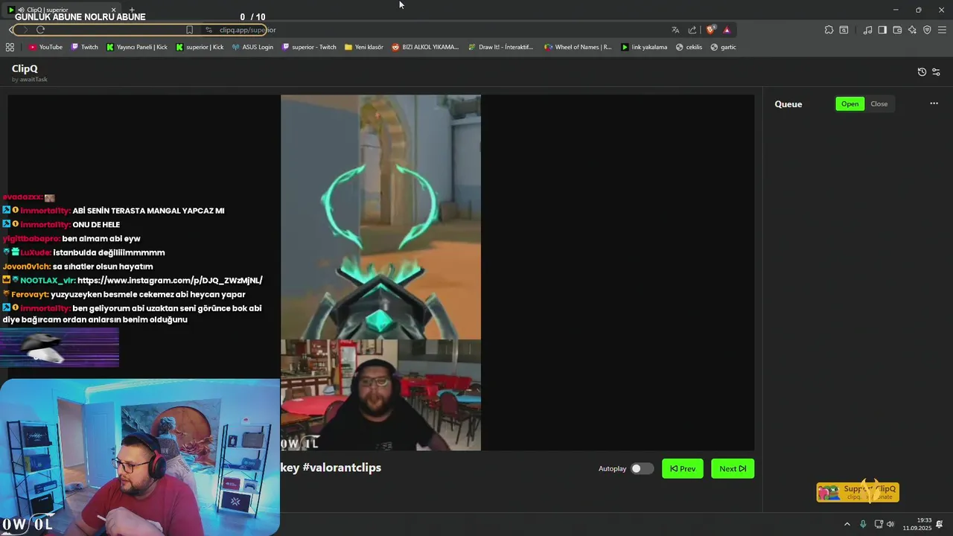Open the Draw It! bookmark
953x536 pixels.
point(500,47)
